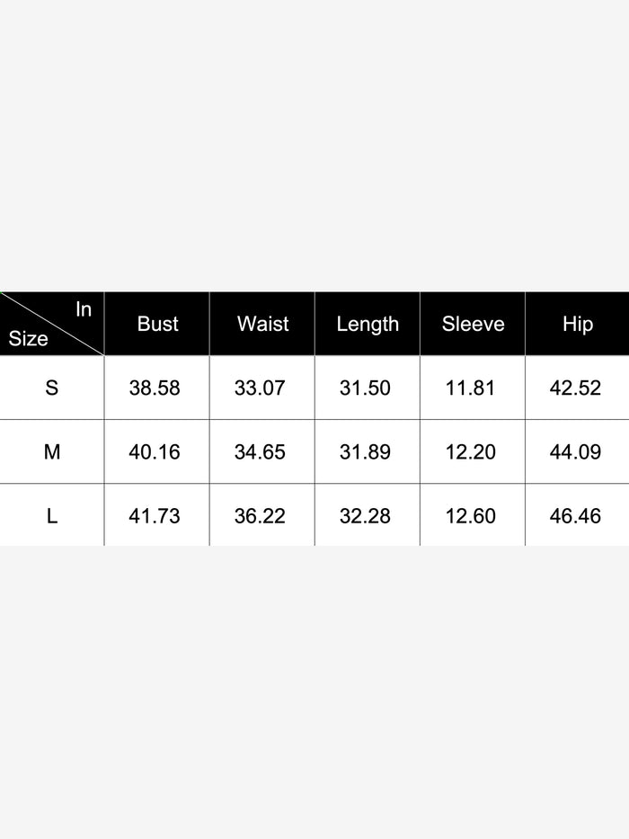629x839 pixels.
Task: Click bust value 38.58 for size S
Action: [155, 388]
